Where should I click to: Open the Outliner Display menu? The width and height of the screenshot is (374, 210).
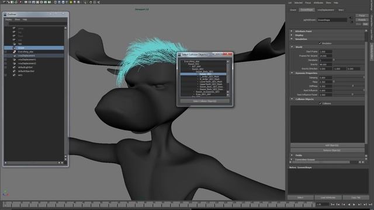click(8, 19)
